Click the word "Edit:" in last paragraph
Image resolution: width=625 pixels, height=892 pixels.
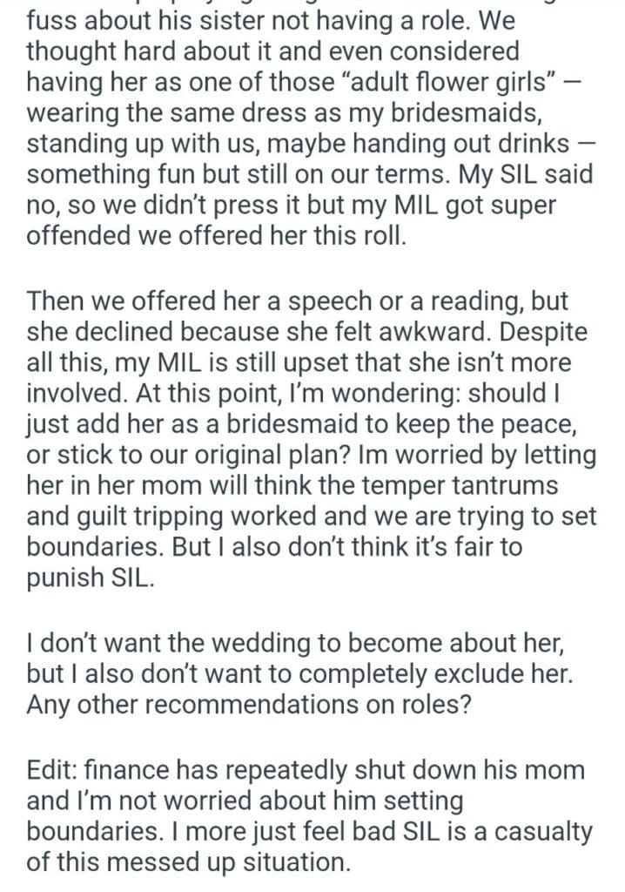57,770
